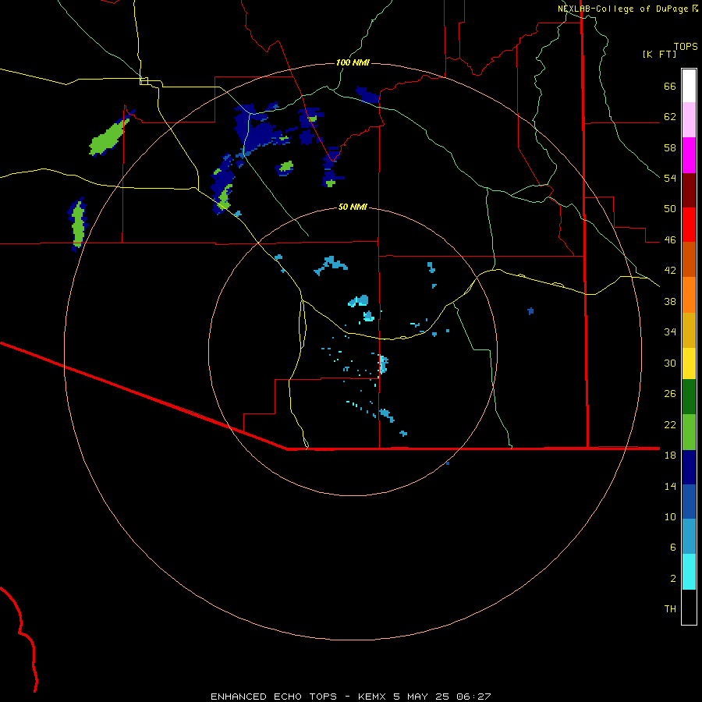Click the '[K FT]' units label
Screen dimensions: 702x702
pos(659,54)
